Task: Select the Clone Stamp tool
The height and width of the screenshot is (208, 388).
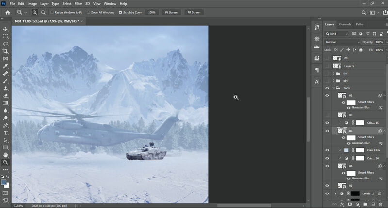Action: [5, 89]
